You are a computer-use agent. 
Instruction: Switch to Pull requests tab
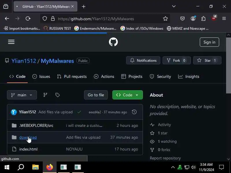tap(72, 76)
